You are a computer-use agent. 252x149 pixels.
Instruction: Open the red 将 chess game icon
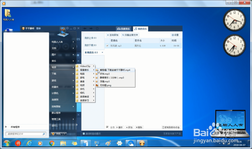18,143
